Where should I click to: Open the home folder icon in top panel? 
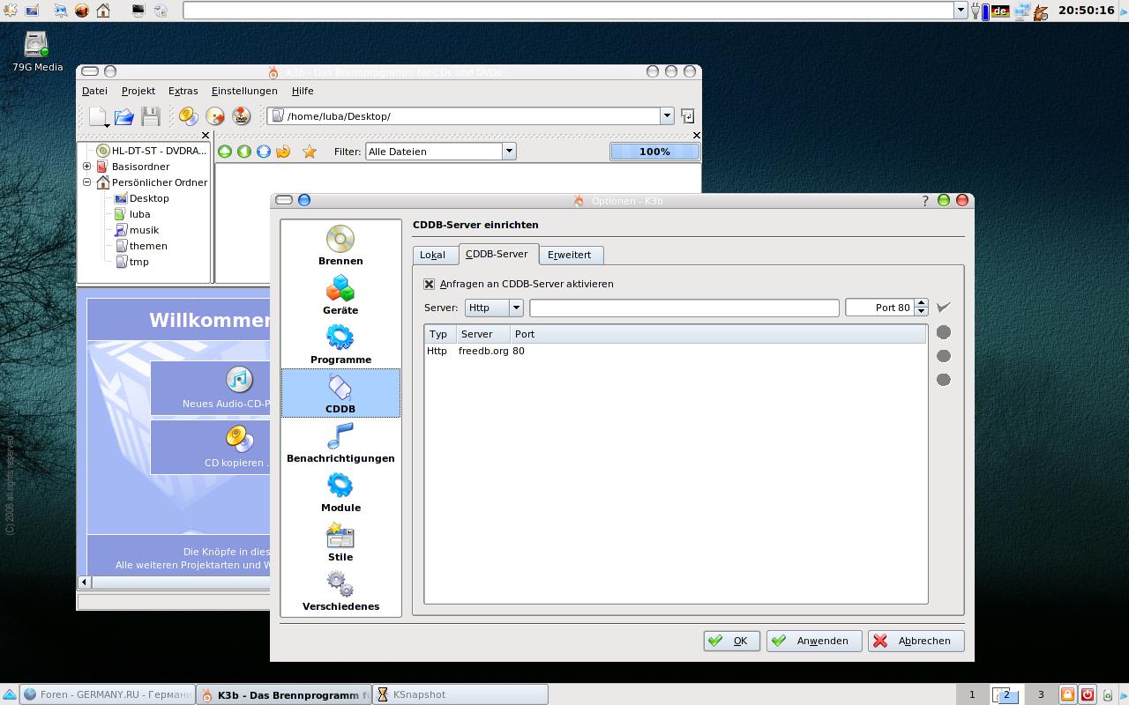[x=103, y=11]
